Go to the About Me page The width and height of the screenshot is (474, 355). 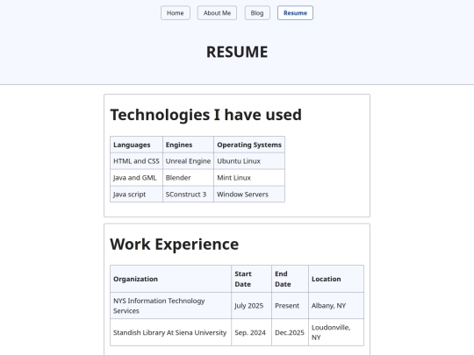coord(217,13)
